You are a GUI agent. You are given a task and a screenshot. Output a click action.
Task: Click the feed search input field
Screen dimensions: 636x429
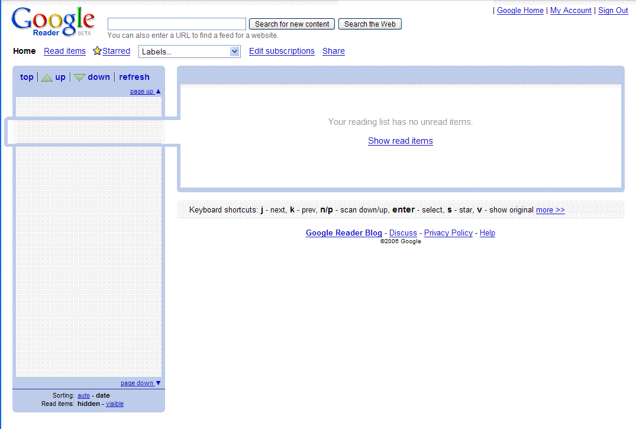177,24
